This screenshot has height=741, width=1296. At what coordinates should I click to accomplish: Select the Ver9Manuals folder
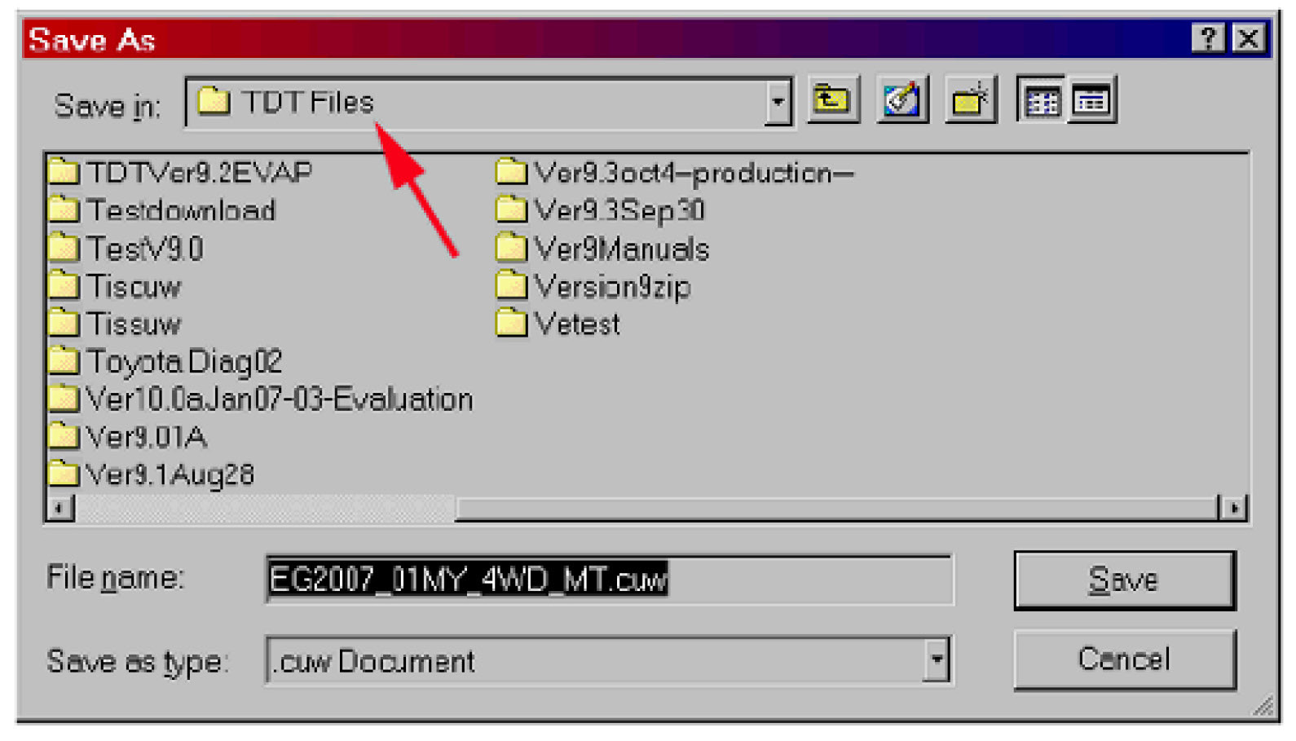pos(603,248)
